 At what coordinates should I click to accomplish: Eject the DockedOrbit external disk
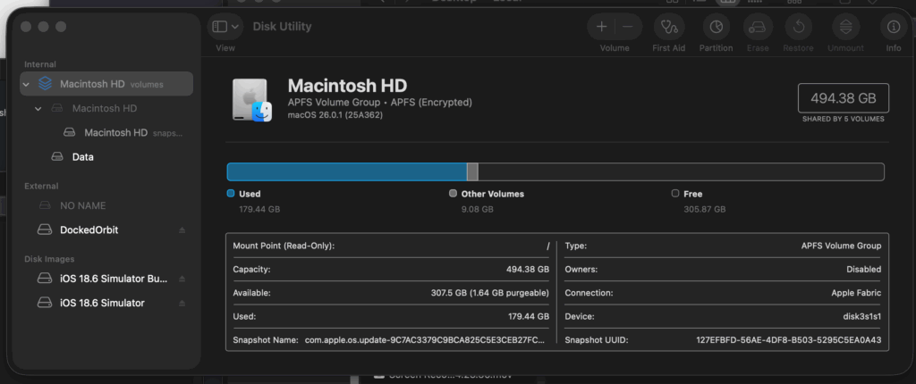[x=182, y=230]
